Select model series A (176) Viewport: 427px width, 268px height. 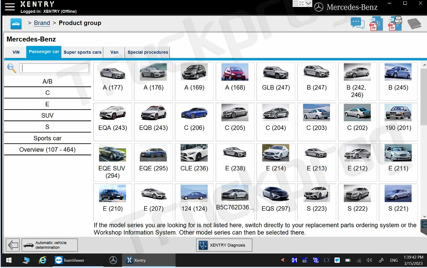tap(153, 81)
